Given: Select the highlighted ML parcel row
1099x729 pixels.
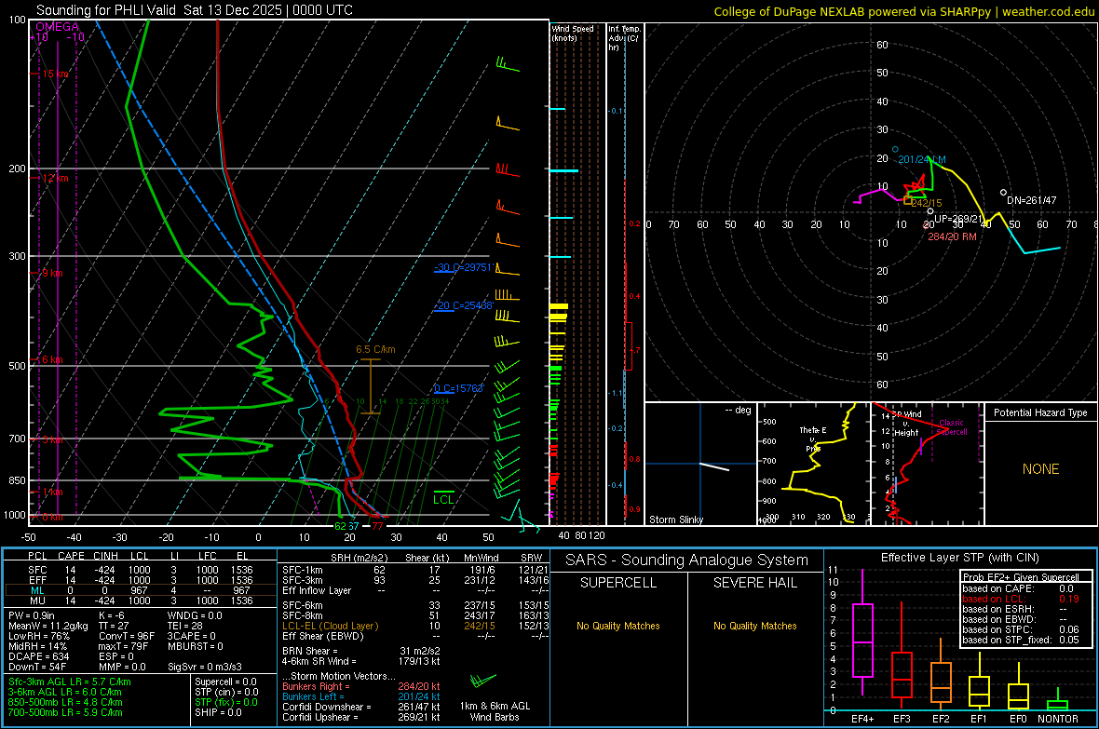Looking at the screenshot, I should tap(140, 590).
